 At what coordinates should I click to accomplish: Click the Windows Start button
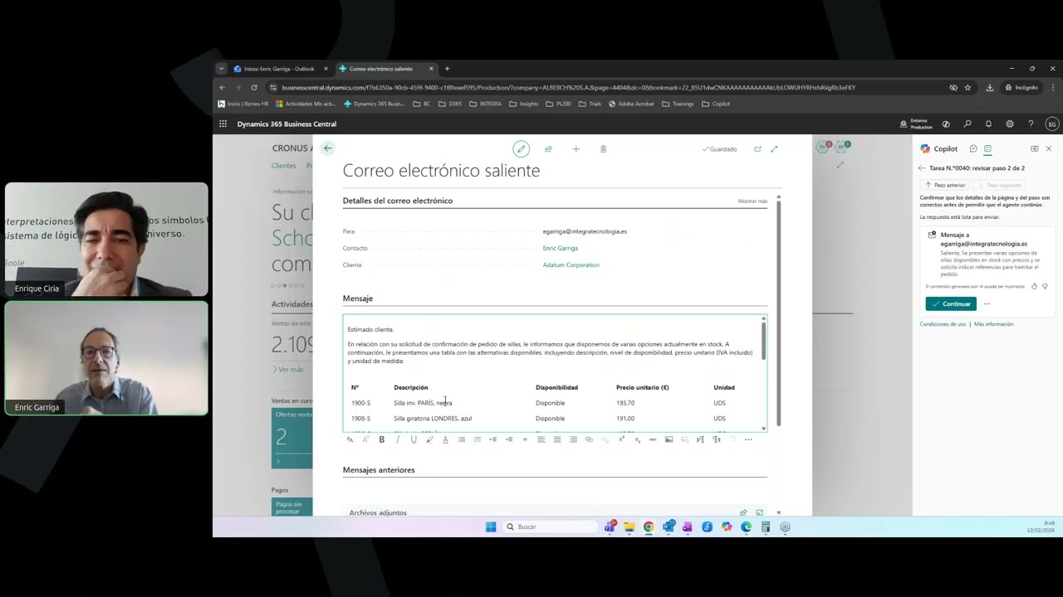[x=491, y=527]
